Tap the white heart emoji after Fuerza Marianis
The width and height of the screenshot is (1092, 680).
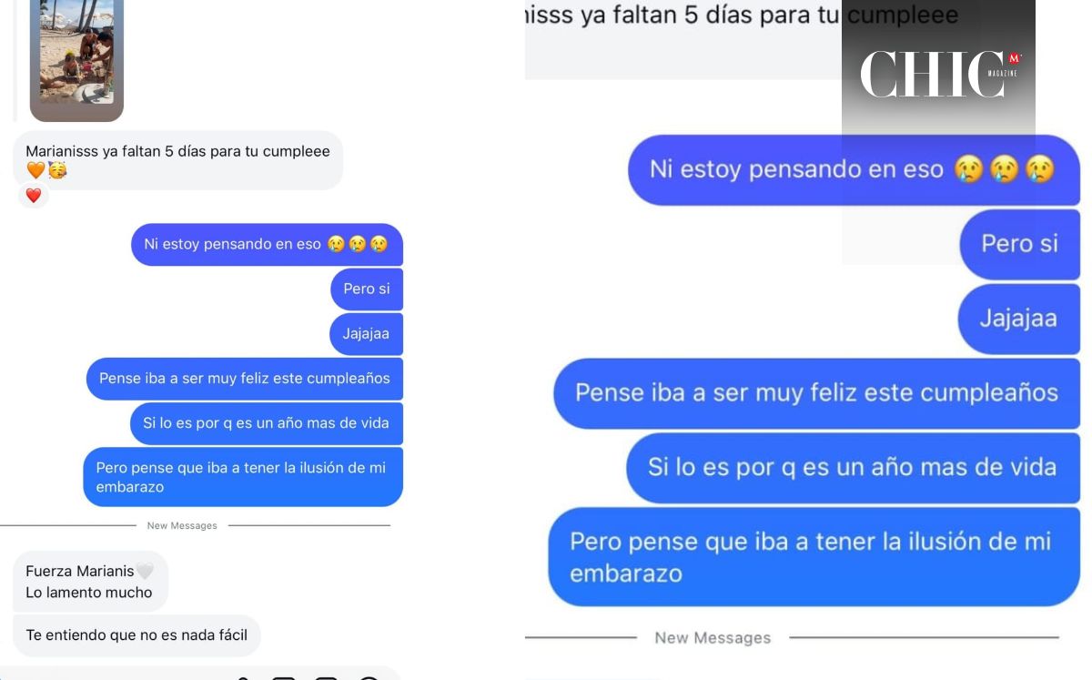[145, 572]
